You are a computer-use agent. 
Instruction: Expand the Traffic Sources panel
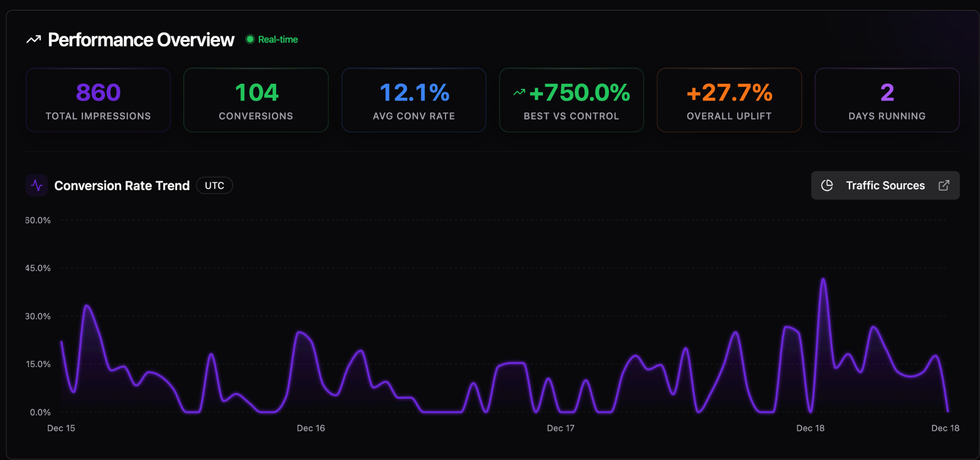(885, 185)
